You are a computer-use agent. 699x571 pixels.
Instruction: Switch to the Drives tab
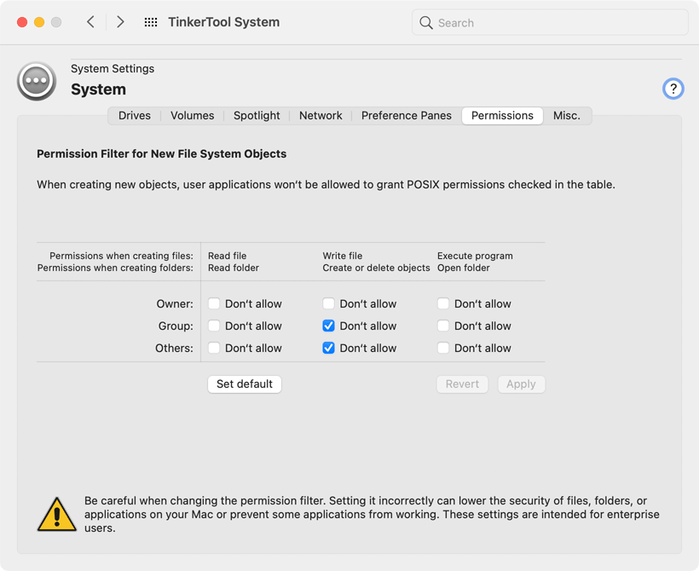[x=135, y=116]
